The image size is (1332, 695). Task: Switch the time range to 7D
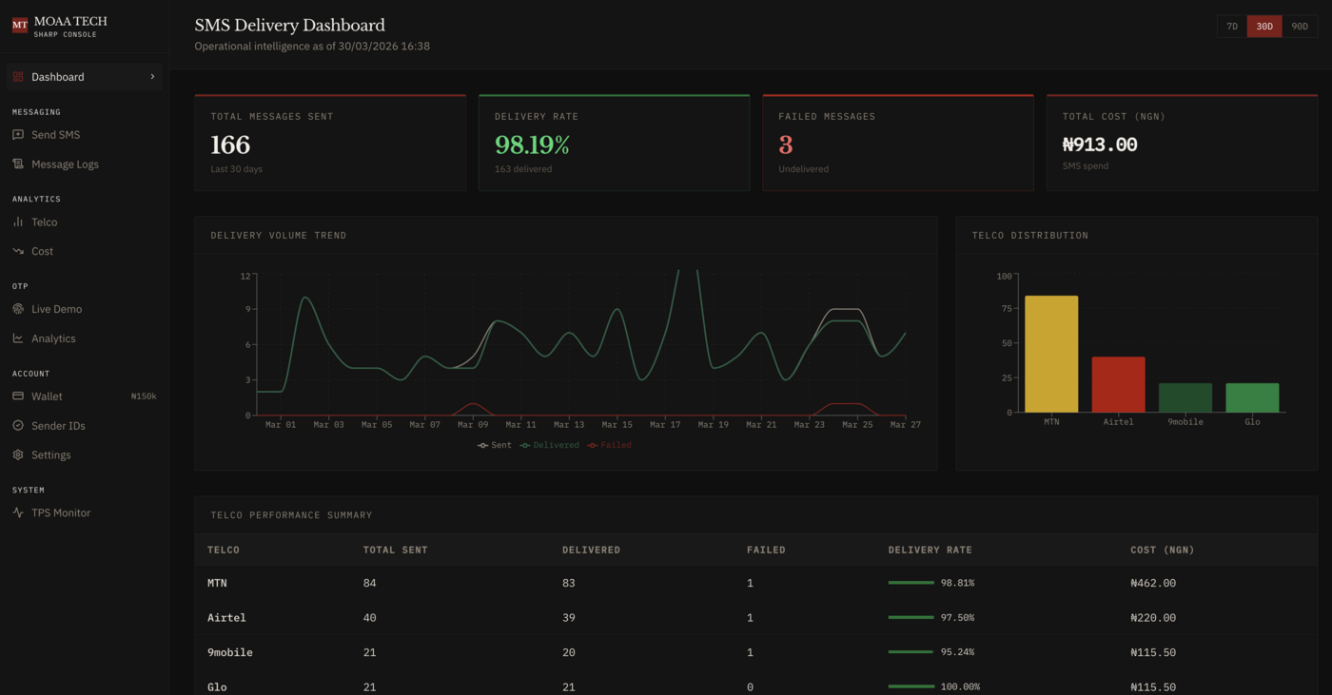[1232, 27]
